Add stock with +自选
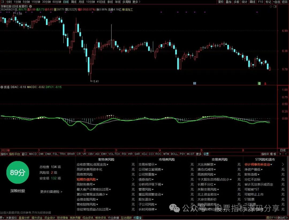 277,2
